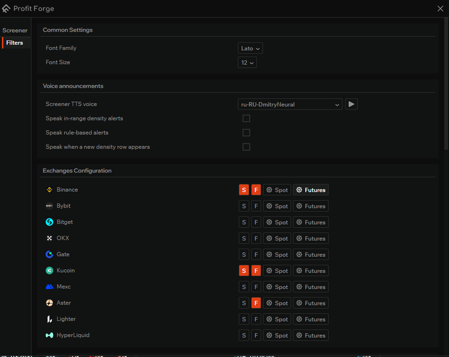Open OKX Futures gear settings
This screenshot has width=449, height=357.
coord(311,239)
